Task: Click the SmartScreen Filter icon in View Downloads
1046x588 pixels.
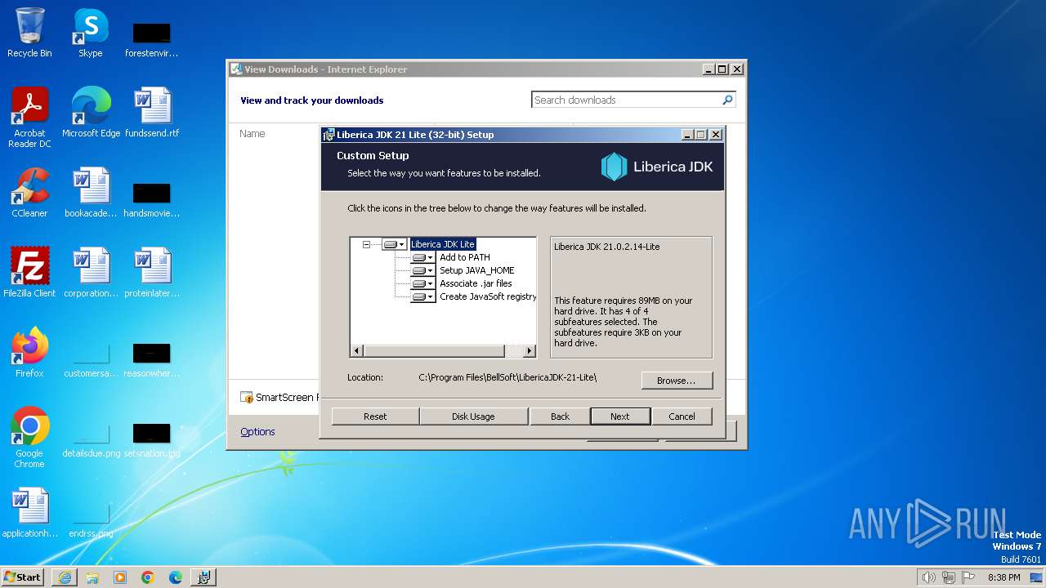Action: click(x=246, y=398)
